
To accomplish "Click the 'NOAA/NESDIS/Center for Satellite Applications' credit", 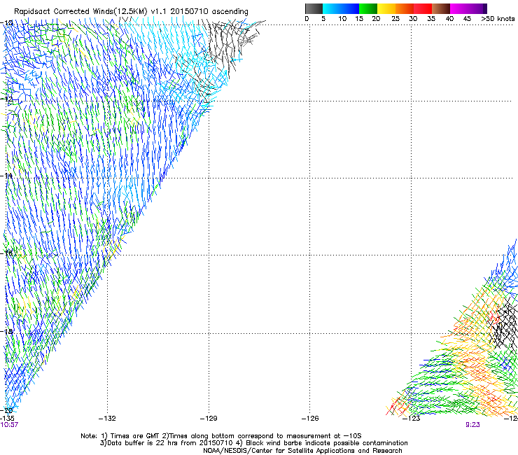I will [302, 451].
